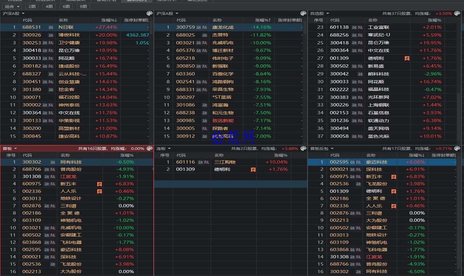Sort middle panel by 涨幅% ascending header
This screenshot has height=276, width=464.
[263, 20]
